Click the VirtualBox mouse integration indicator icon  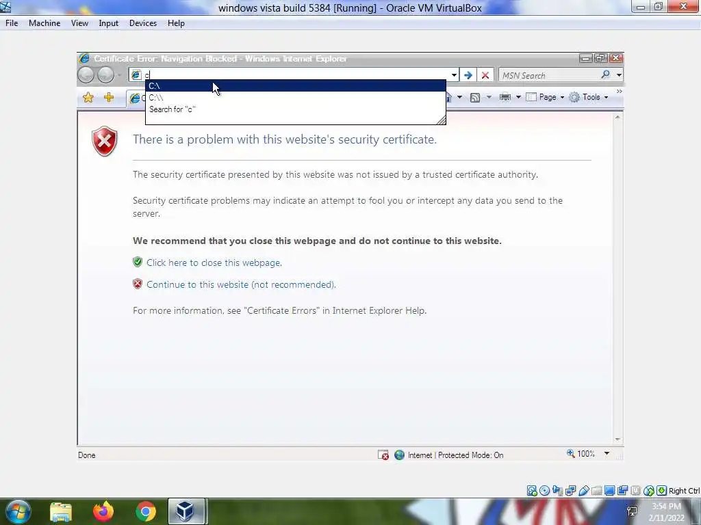tap(649, 491)
